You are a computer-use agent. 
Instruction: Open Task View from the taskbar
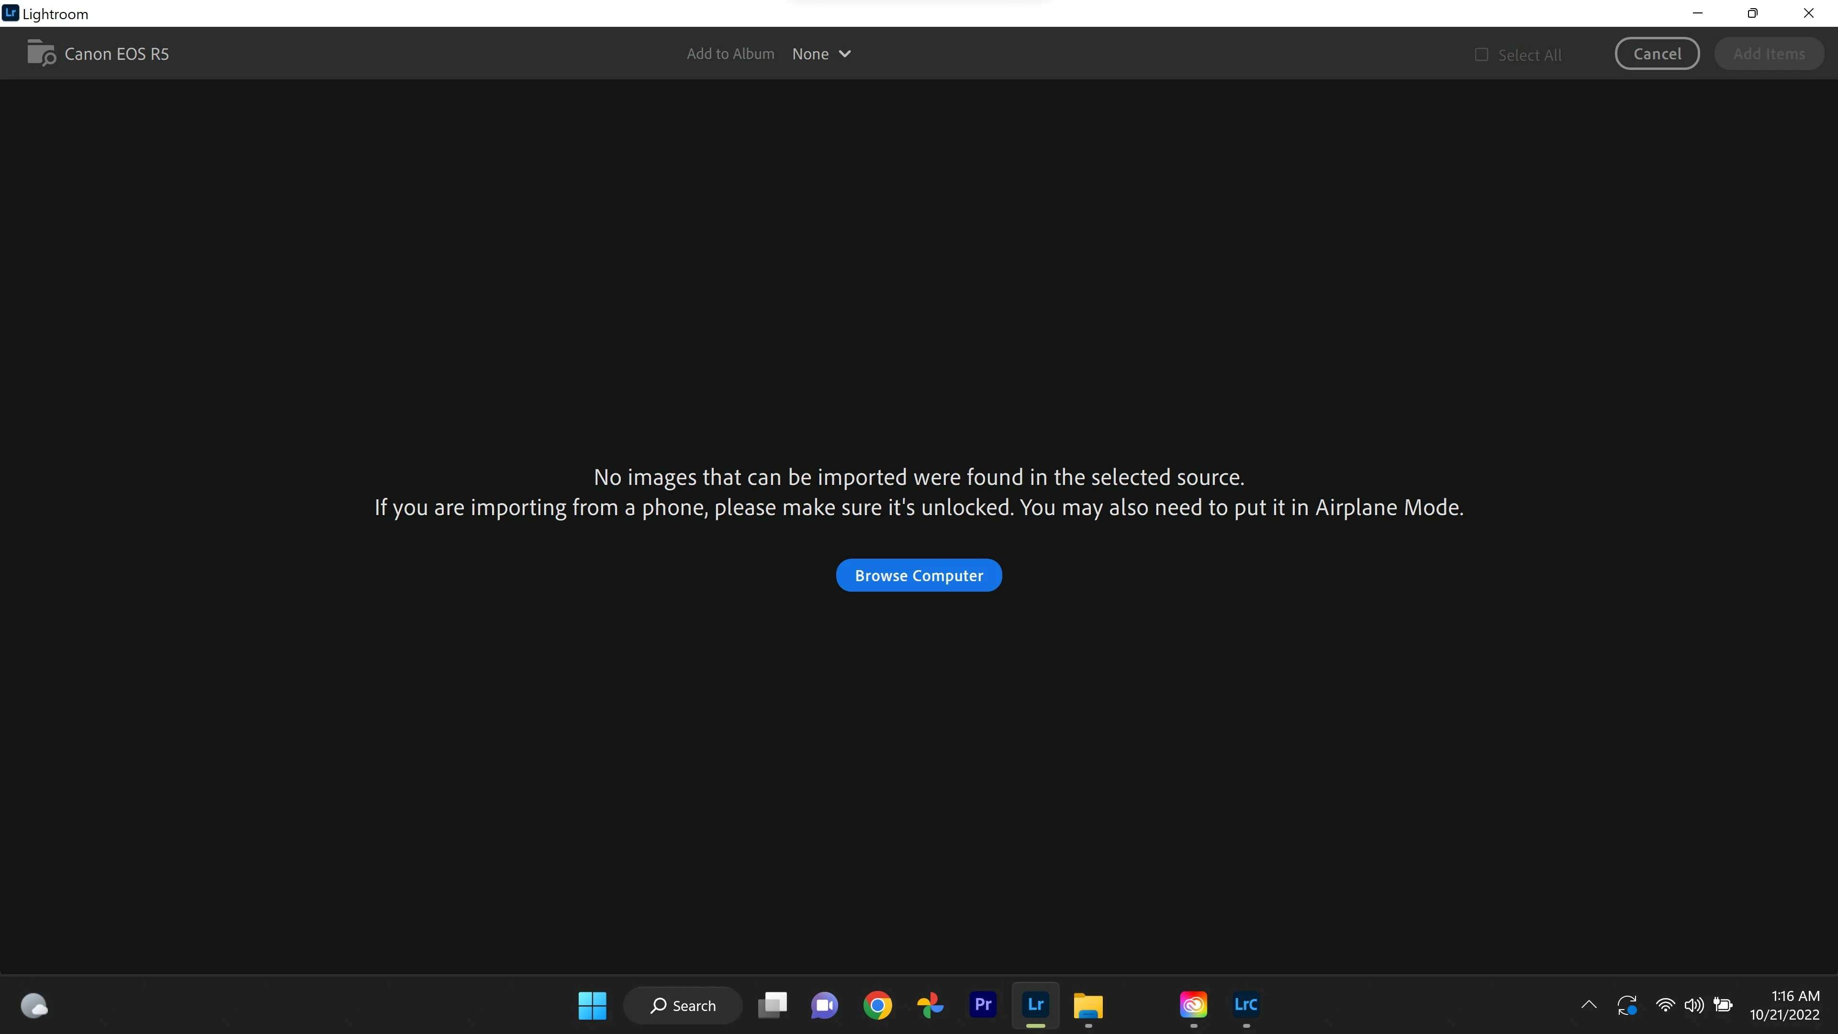pyautogui.click(x=772, y=1005)
